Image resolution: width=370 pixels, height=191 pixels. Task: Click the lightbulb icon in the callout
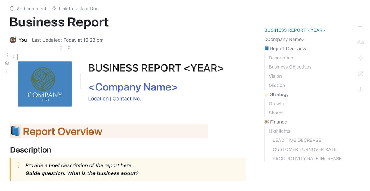18,165
